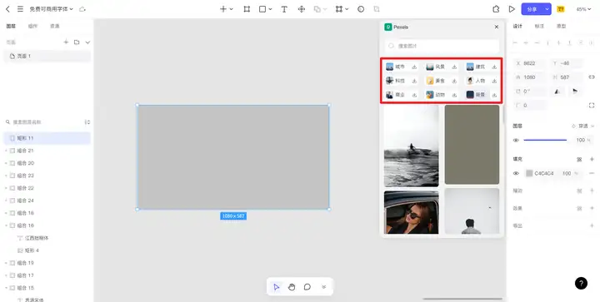Switch to the 资源 tab
The width and height of the screenshot is (600, 302).
click(55, 27)
